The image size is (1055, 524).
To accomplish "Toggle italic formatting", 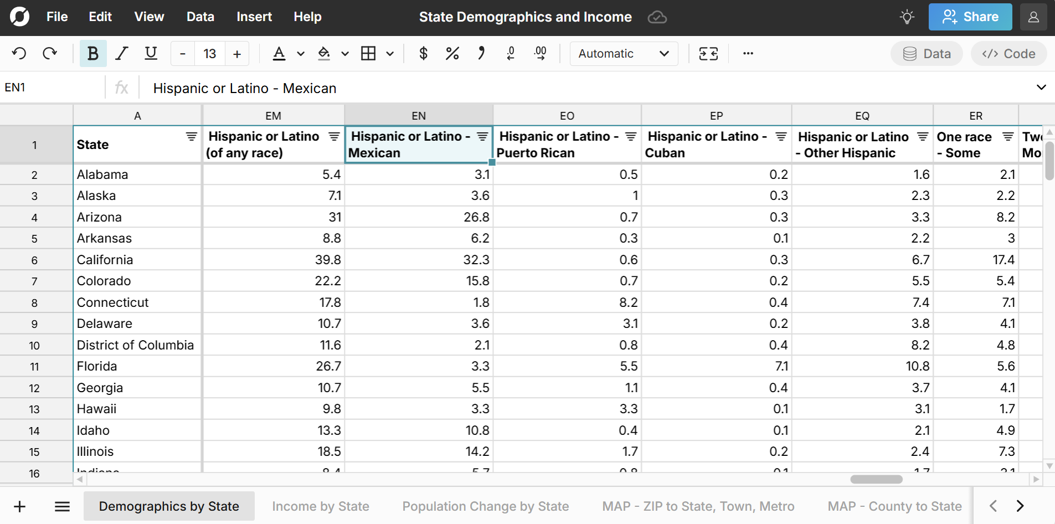I will (122, 54).
